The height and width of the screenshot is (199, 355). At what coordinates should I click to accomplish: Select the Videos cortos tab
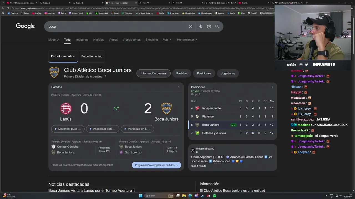tap(131, 40)
